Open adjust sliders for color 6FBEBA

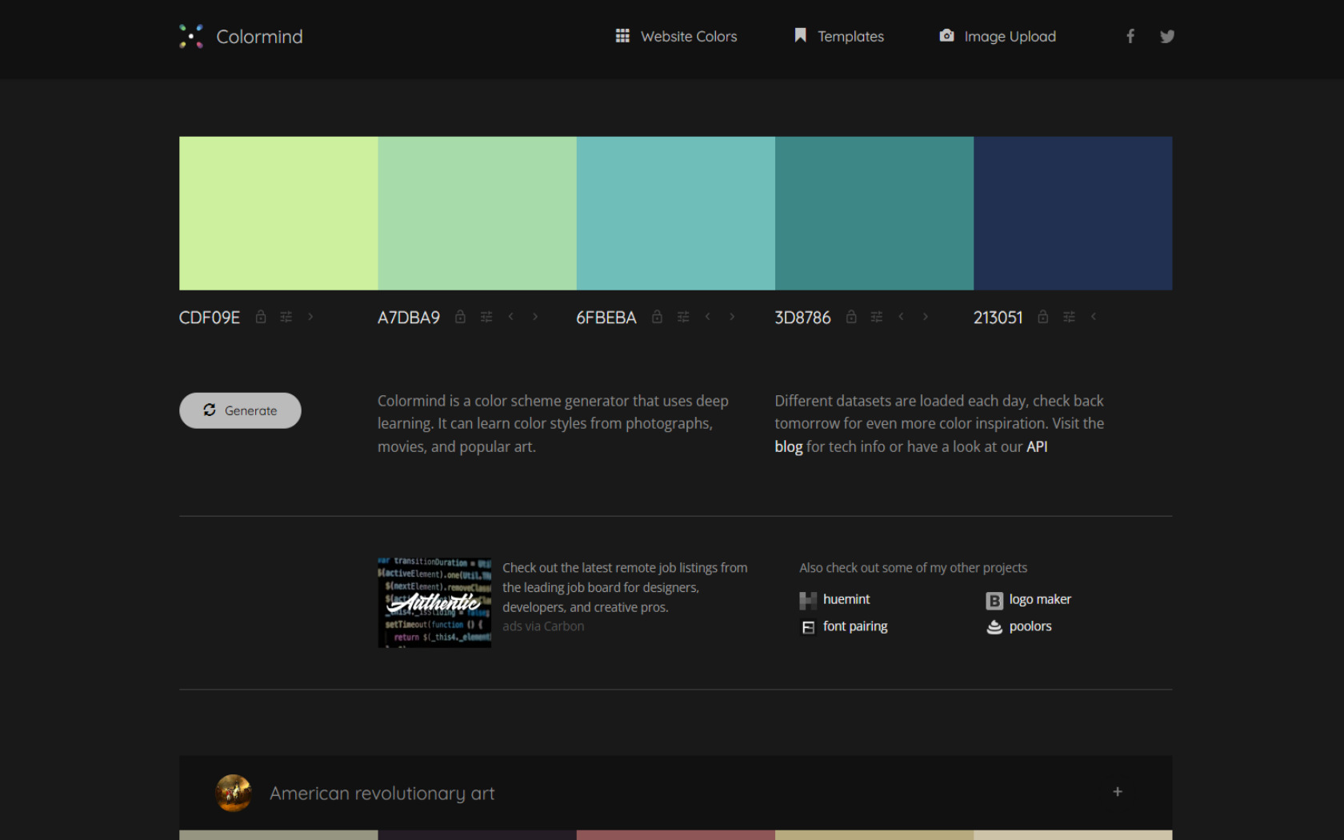(683, 317)
